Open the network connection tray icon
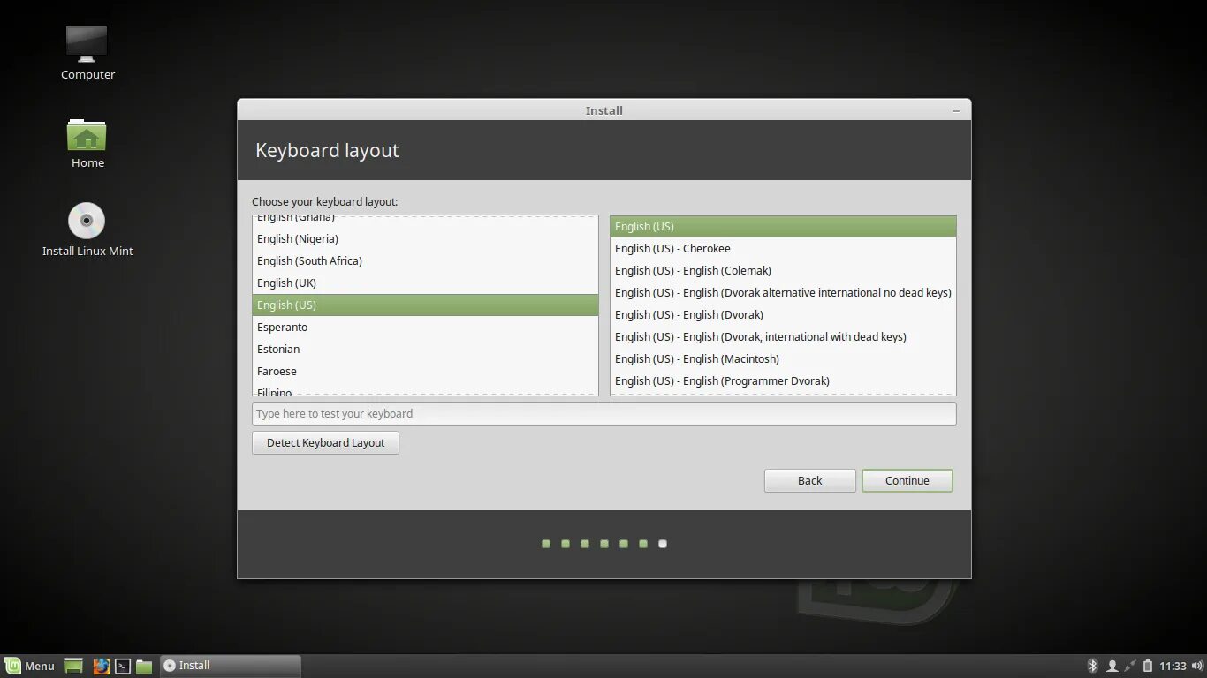 pos(1130,666)
